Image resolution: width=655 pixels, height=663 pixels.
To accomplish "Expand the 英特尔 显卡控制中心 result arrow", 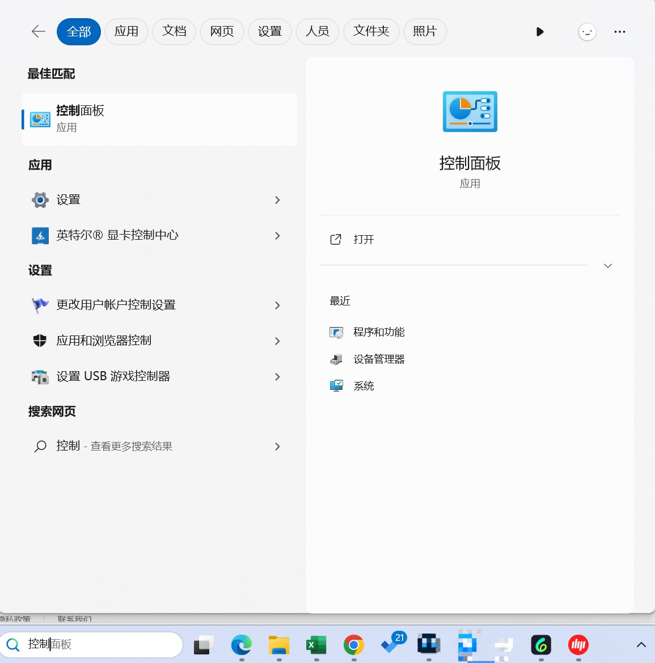I will click(277, 236).
